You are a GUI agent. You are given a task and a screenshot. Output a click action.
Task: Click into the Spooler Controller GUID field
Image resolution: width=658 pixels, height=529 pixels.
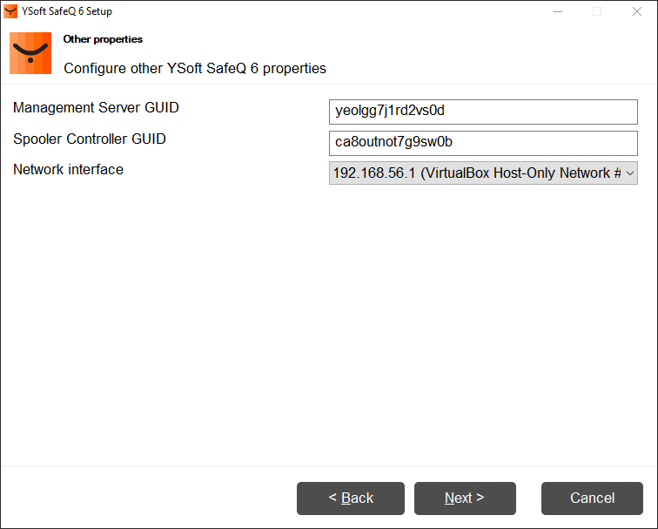point(483,142)
